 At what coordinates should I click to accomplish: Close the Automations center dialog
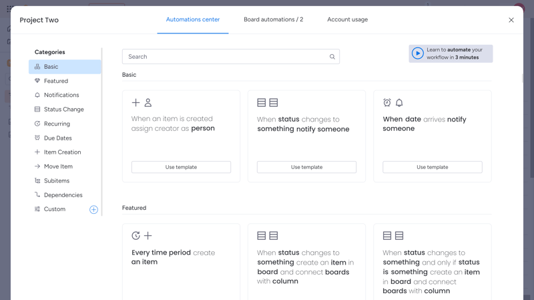(x=511, y=20)
